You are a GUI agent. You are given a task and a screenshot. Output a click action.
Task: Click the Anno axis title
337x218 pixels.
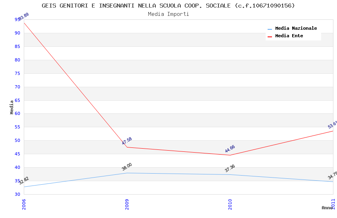pos(327,208)
